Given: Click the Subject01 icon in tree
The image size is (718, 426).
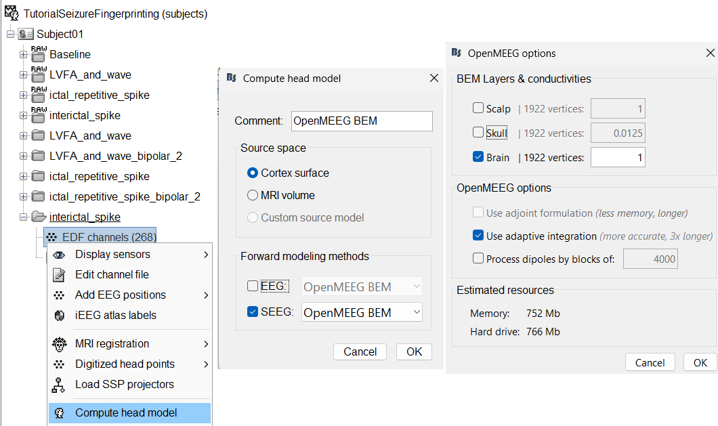Looking at the screenshot, I should [x=26, y=34].
